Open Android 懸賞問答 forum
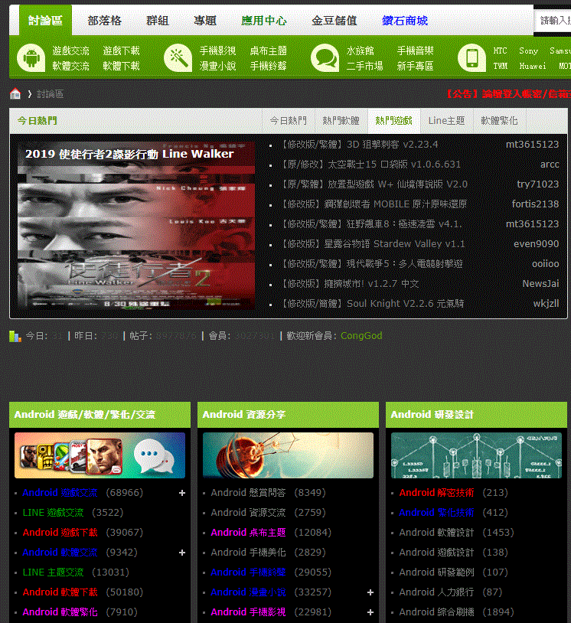Screen dimensions: 571x623 [248, 493]
